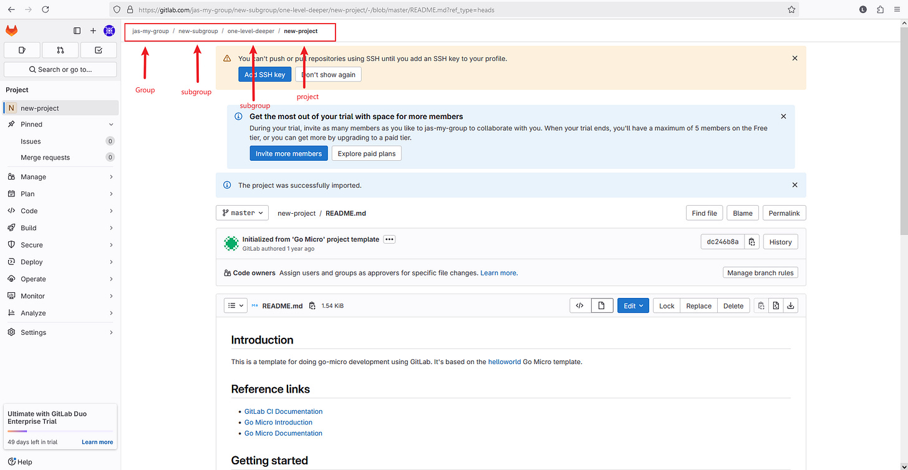Open assigned issues icon button
This screenshot has width=908, height=470.
pos(22,50)
